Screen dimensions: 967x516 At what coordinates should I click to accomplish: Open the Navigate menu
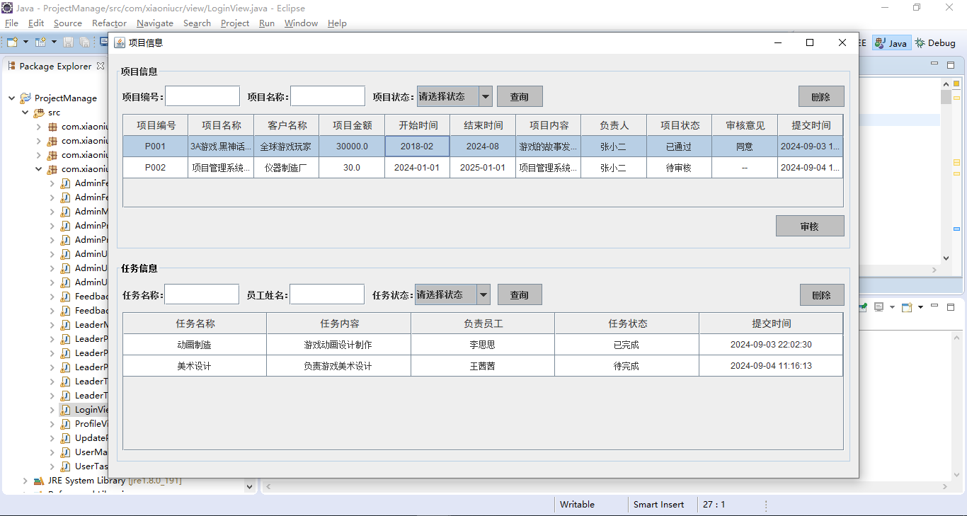(x=155, y=23)
